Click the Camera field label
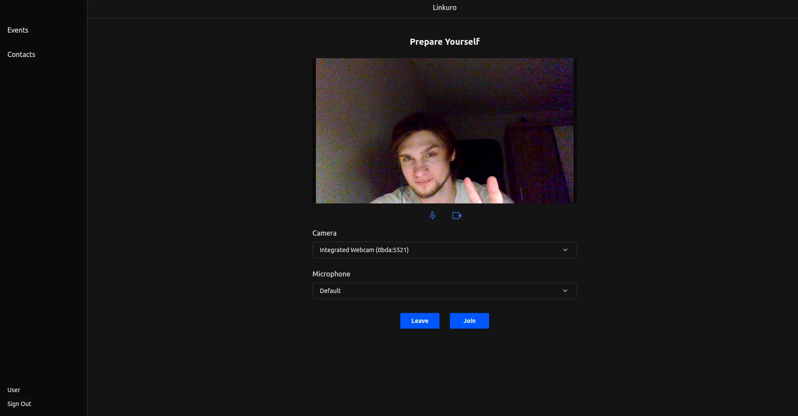 tap(324, 233)
